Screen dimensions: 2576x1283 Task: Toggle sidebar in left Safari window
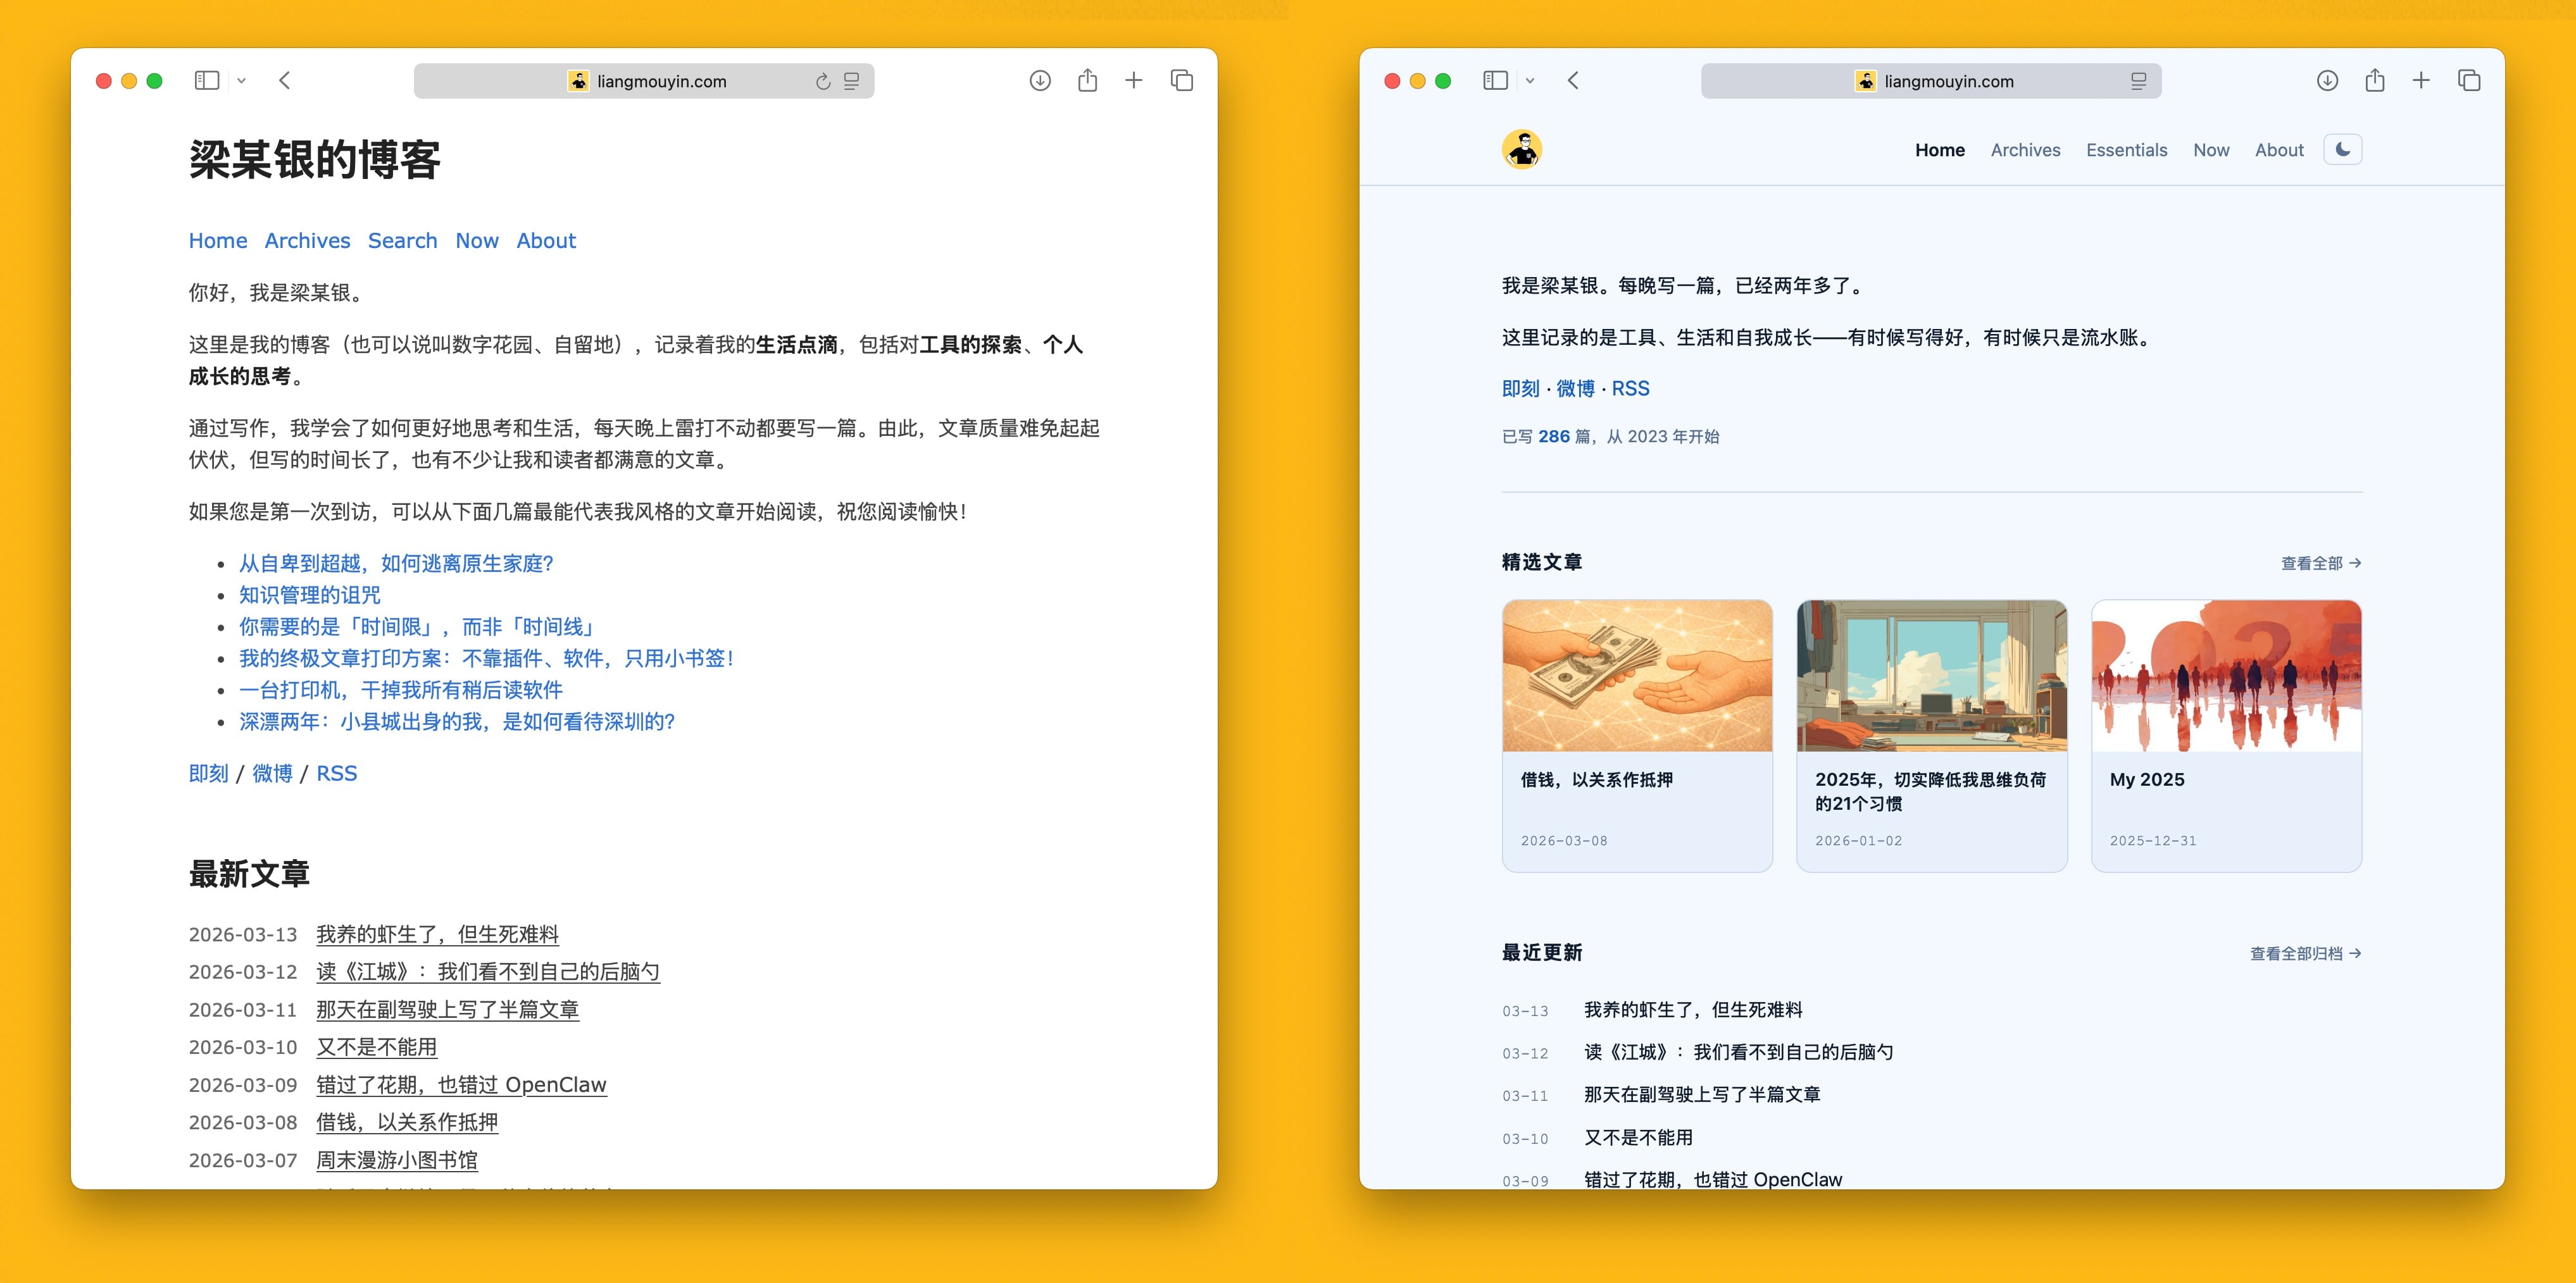click(207, 81)
